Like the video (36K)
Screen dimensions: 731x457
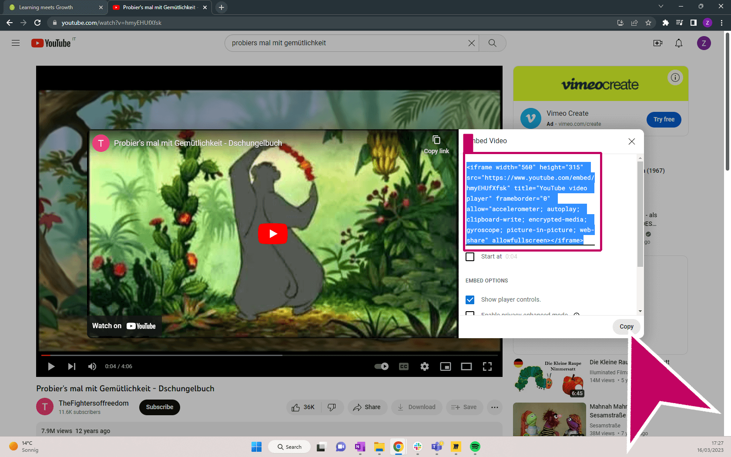tap(303, 407)
